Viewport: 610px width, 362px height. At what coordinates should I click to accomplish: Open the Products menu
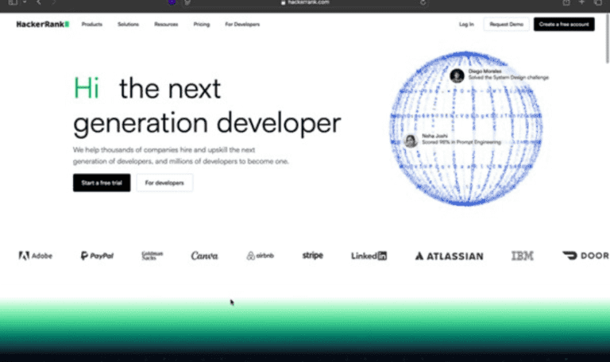click(92, 24)
